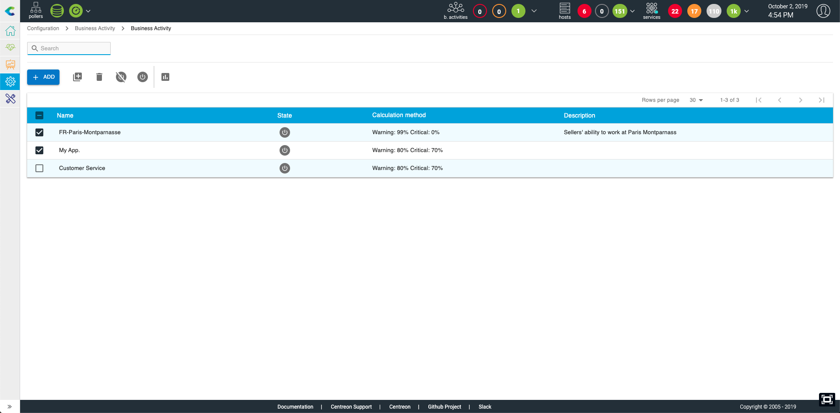The height and width of the screenshot is (413, 840).
Task: Click the disable icon in toolbar
Action: pos(121,77)
